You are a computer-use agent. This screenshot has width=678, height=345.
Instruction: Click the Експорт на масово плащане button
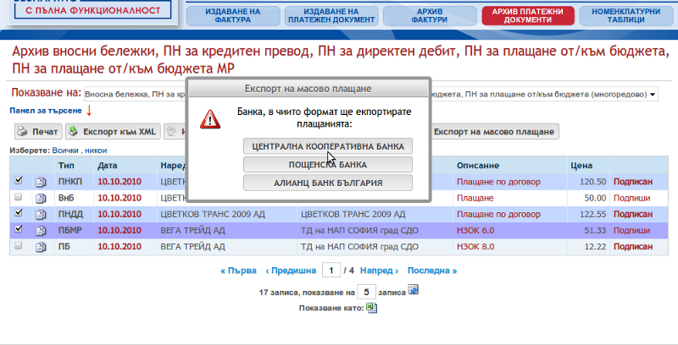tap(494, 132)
